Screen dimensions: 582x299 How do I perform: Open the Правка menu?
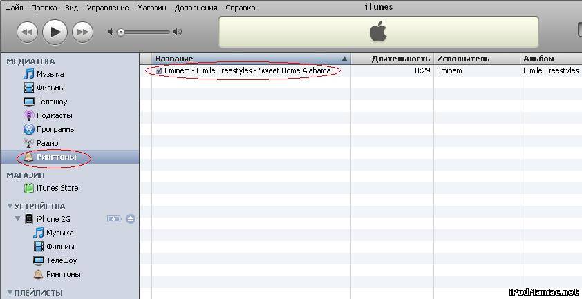(44, 8)
